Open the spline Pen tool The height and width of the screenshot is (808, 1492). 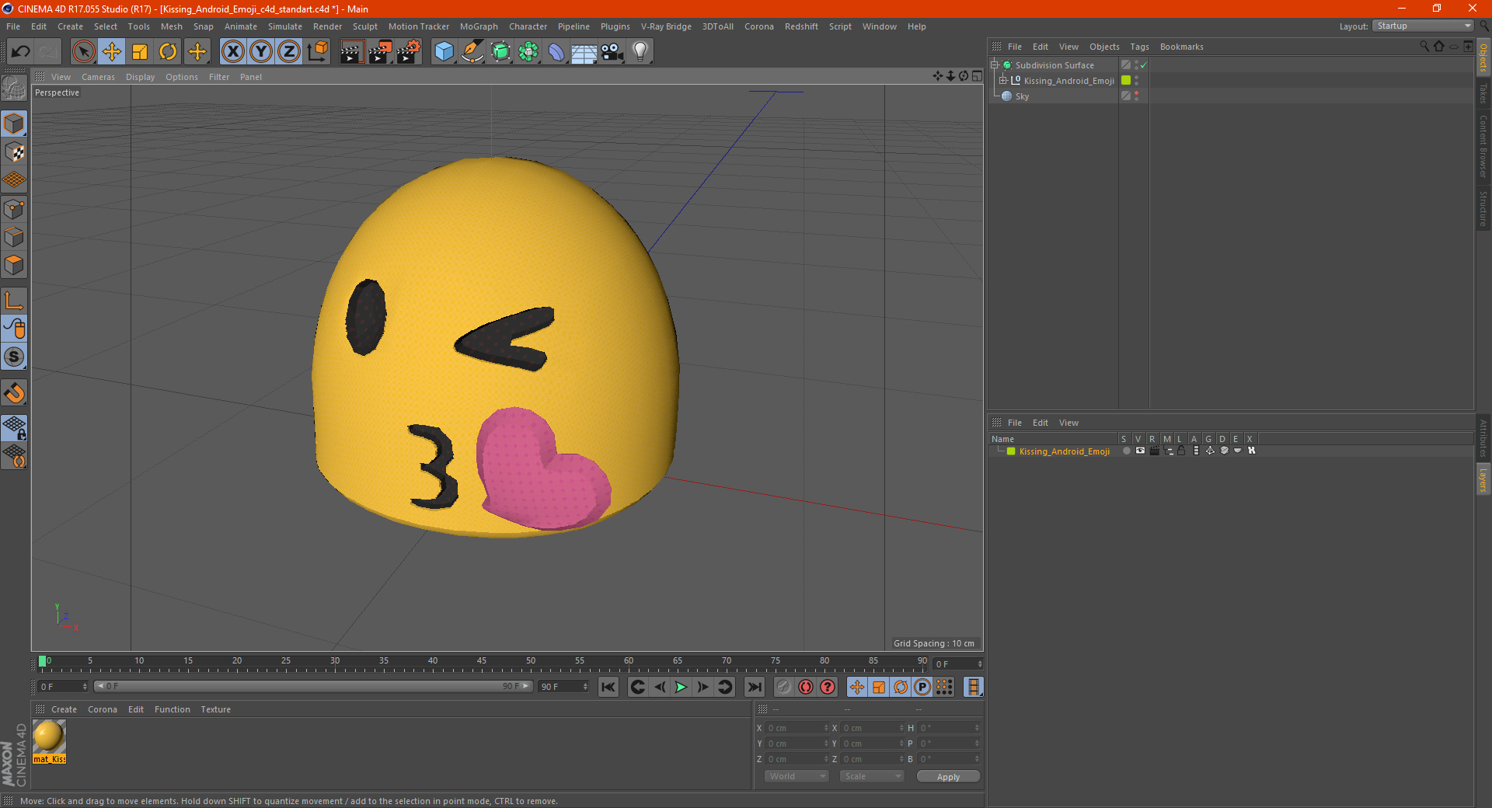click(x=472, y=51)
